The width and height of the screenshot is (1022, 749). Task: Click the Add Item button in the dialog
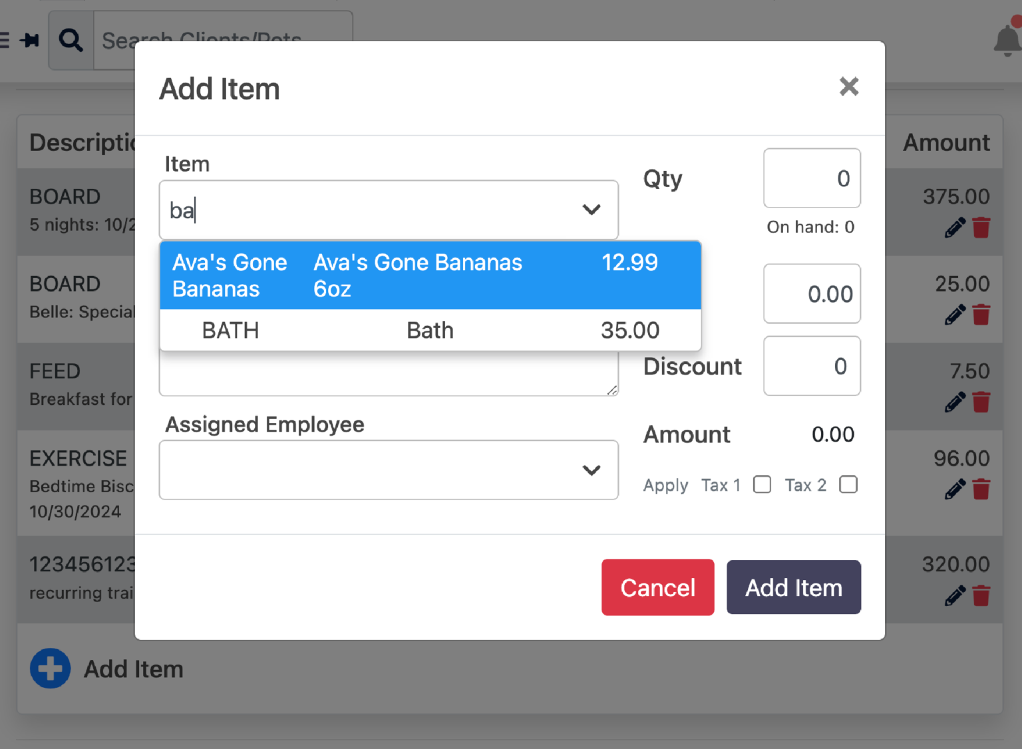pyautogui.click(x=793, y=587)
